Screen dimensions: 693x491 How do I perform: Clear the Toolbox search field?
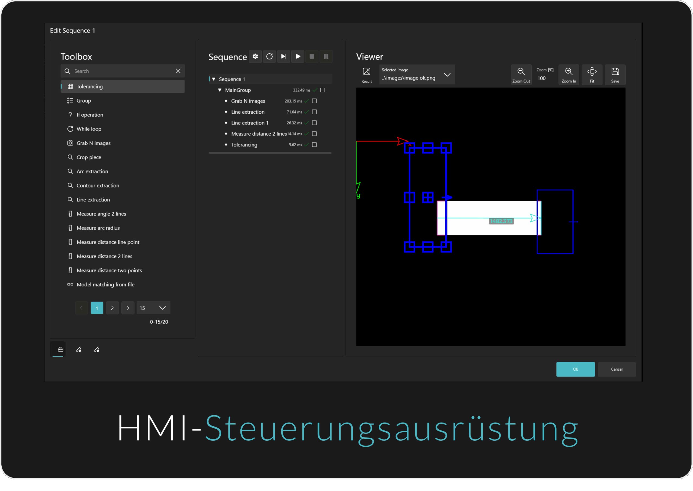point(178,71)
